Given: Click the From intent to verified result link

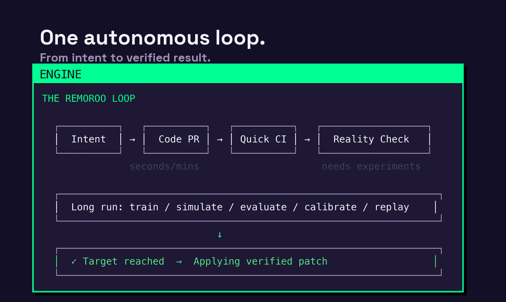Looking at the screenshot, I should point(125,58).
